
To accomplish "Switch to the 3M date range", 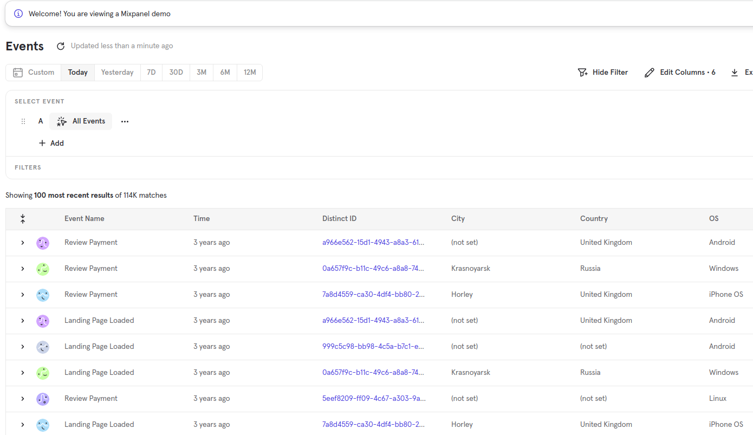I will tap(202, 73).
